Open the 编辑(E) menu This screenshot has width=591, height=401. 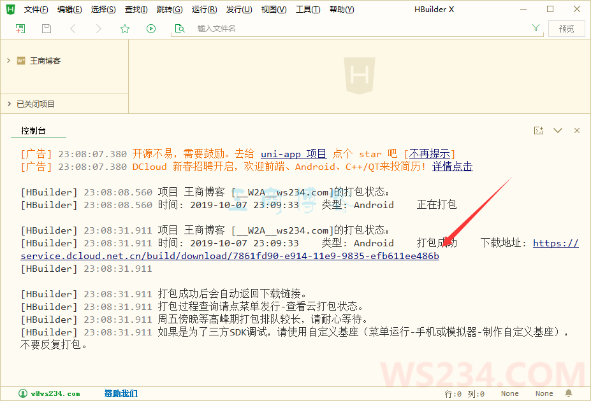[69, 10]
